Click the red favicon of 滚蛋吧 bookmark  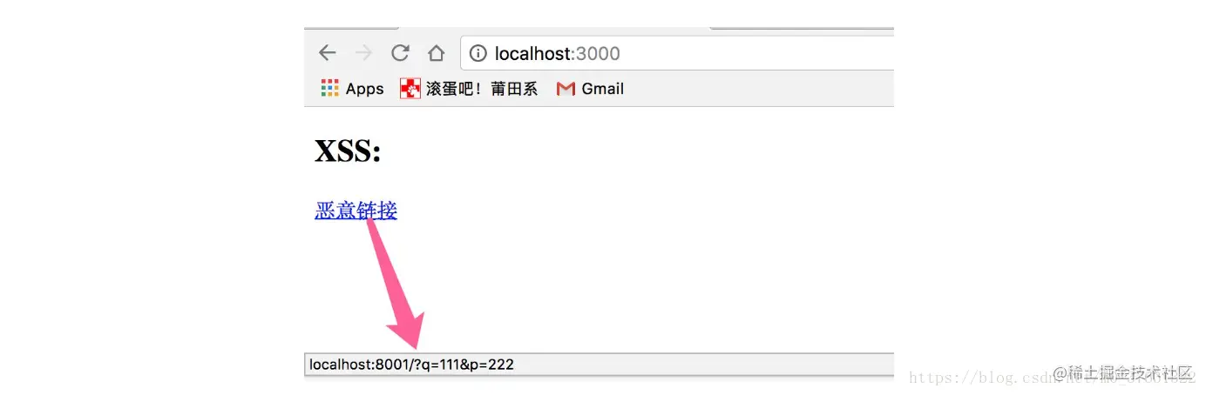[410, 88]
